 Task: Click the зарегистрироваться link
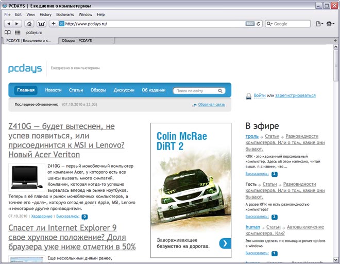tap(295, 95)
